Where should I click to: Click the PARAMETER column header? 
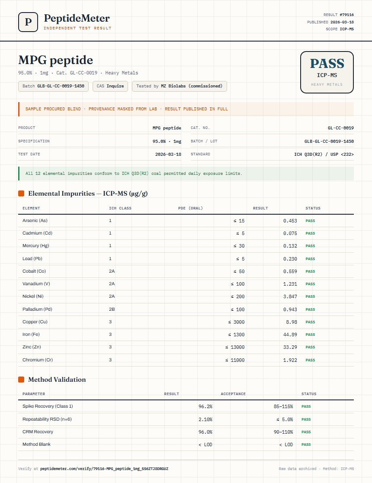click(x=34, y=394)
